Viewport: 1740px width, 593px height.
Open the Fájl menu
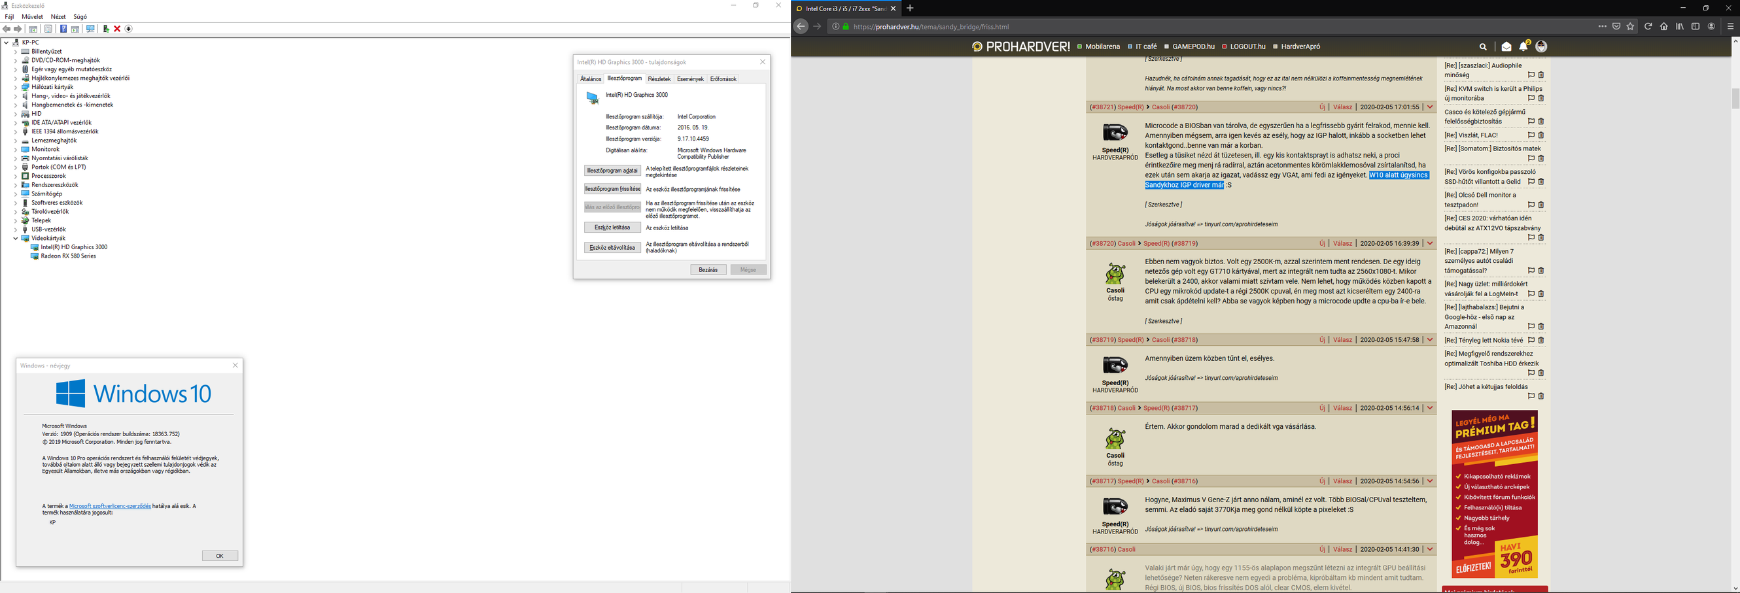pyautogui.click(x=9, y=17)
